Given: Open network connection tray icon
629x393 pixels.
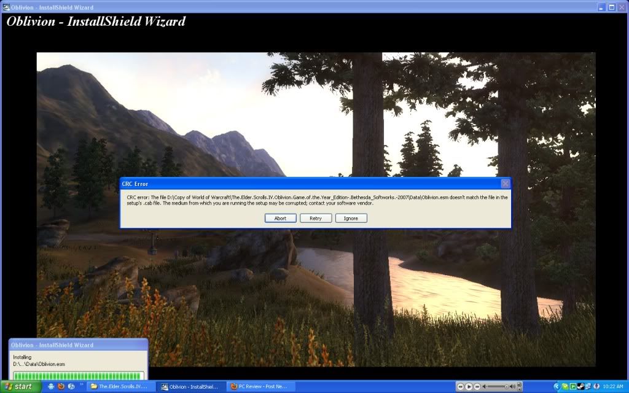Looking at the screenshot, I should point(588,387).
